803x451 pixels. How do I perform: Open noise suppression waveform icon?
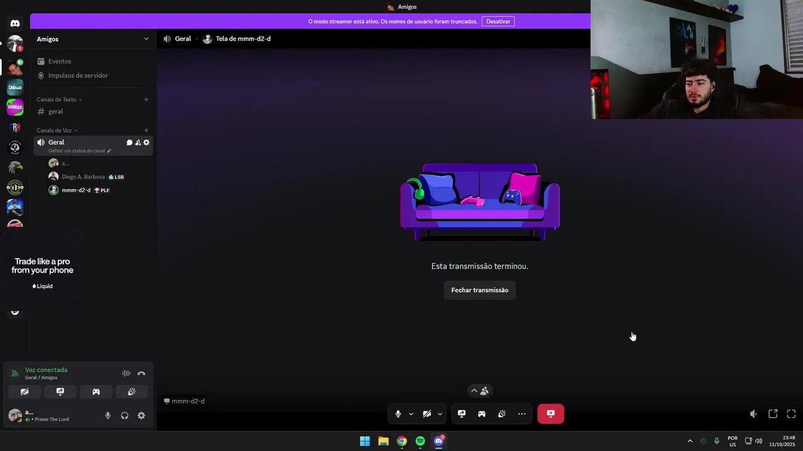point(126,373)
